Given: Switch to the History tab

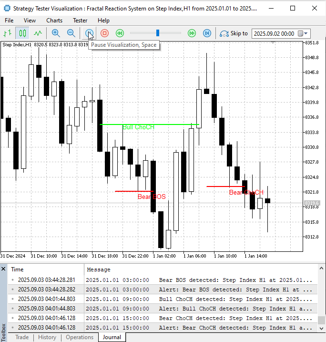Looking at the screenshot, I should pos(47,337).
